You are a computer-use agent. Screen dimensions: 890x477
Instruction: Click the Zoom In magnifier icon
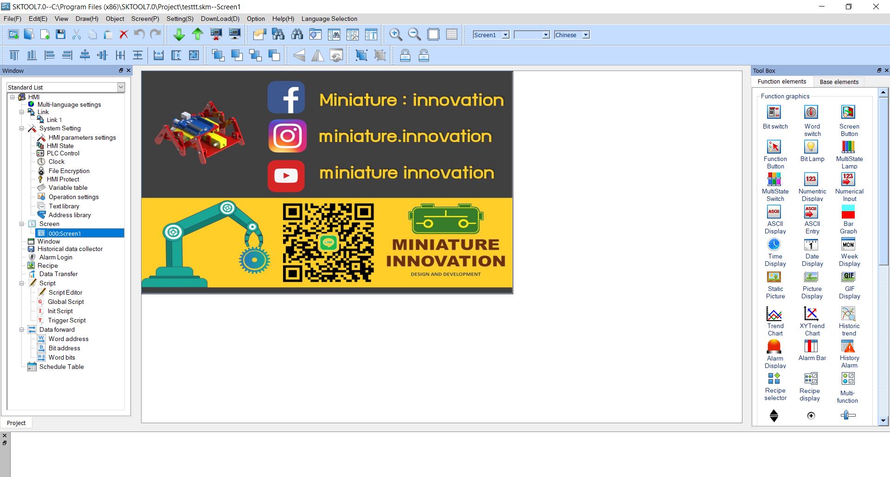pos(395,34)
